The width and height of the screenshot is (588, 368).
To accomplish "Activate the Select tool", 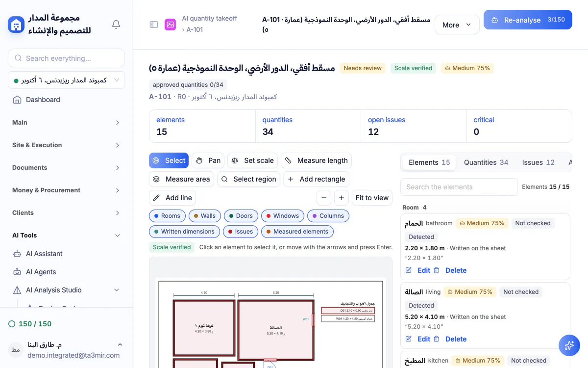I will point(169,160).
